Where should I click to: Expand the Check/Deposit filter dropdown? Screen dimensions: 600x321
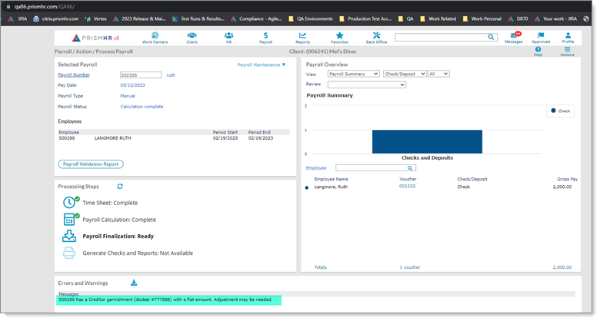click(404, 74)
